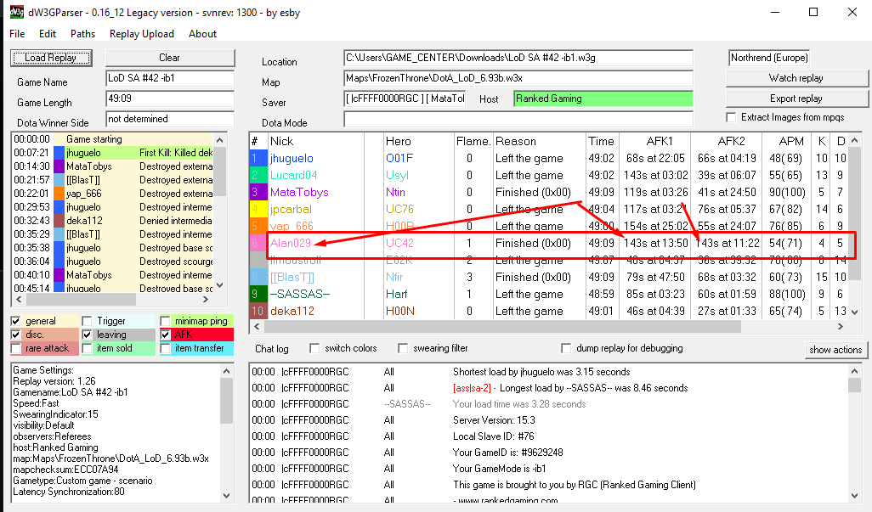Click the Location path field
The width and height of the screenshot is (872, 512).
click(x=518, y=58)
